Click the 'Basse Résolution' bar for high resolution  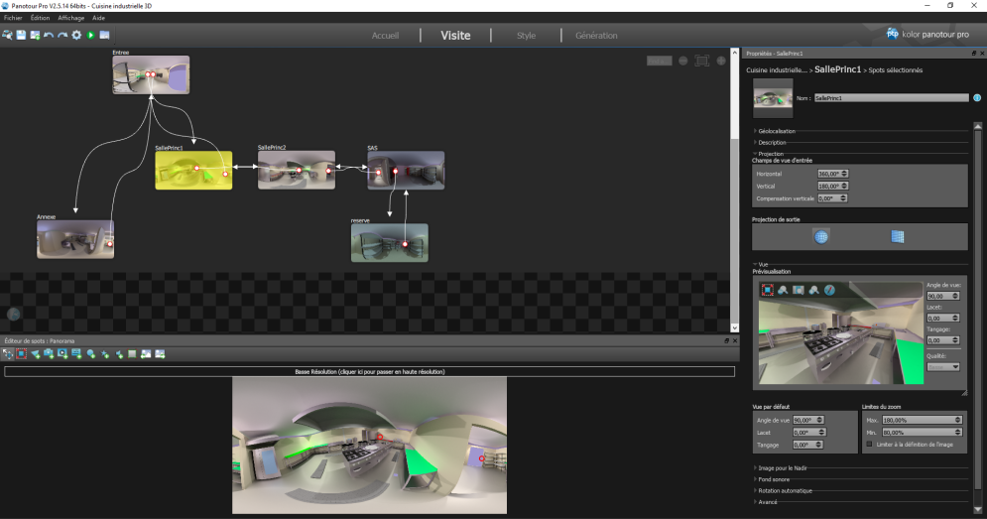369,371
